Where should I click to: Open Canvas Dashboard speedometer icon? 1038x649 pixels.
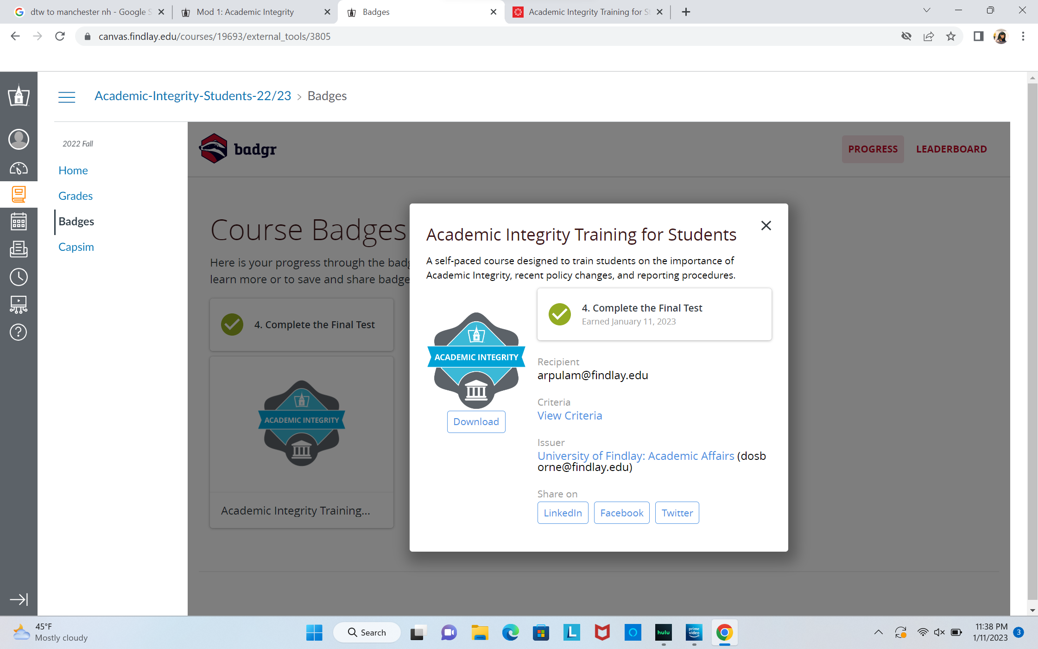(x=19, y=168)
